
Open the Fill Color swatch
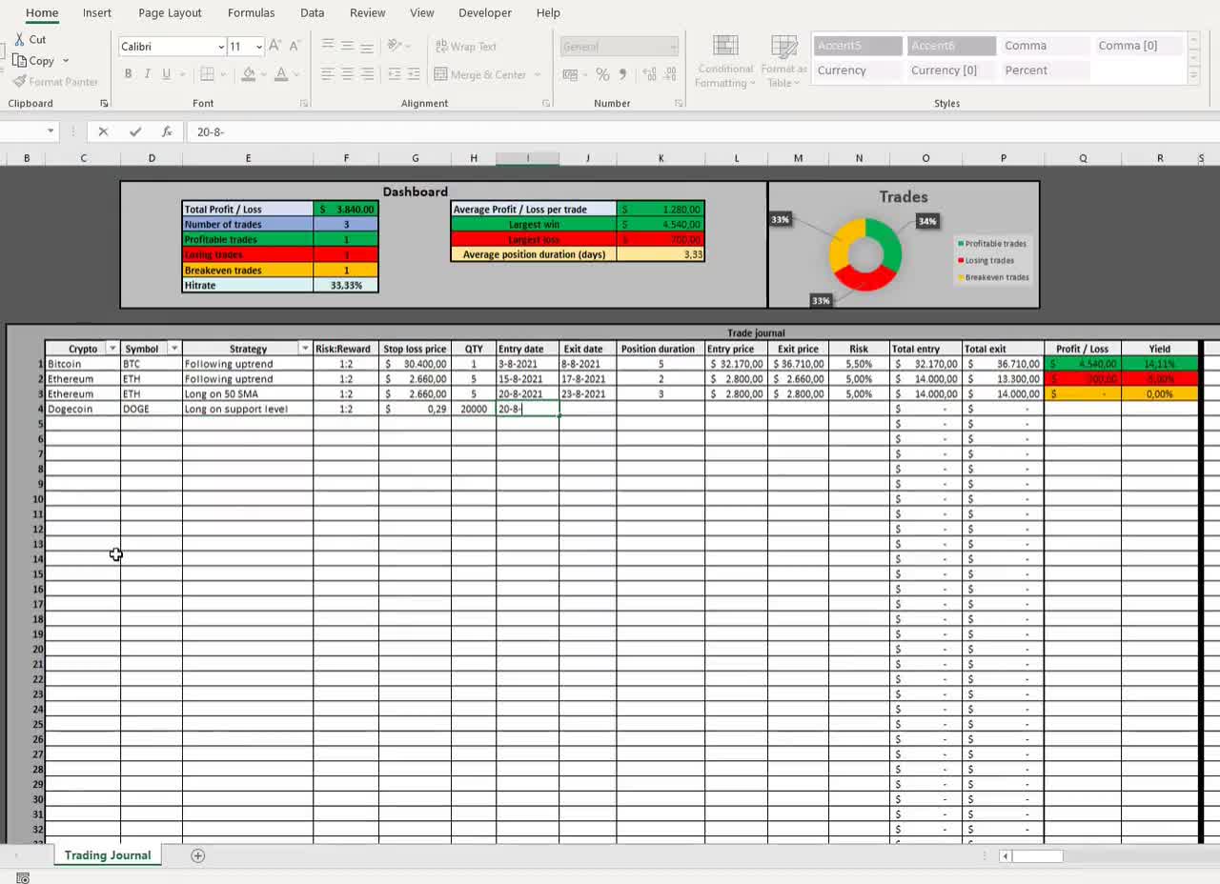pos(246,74)
